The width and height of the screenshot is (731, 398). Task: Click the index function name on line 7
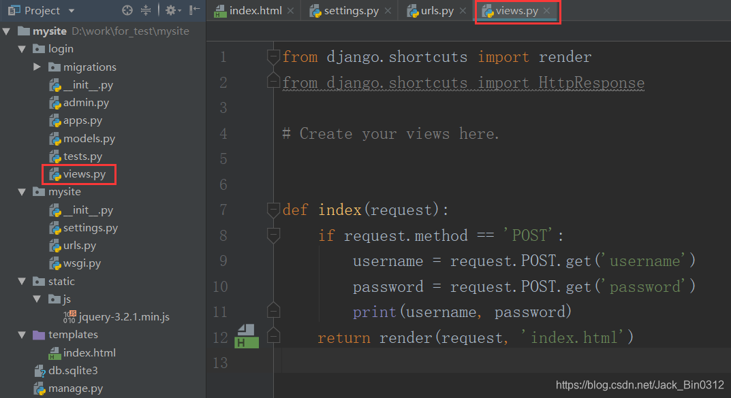coord(340,210)
